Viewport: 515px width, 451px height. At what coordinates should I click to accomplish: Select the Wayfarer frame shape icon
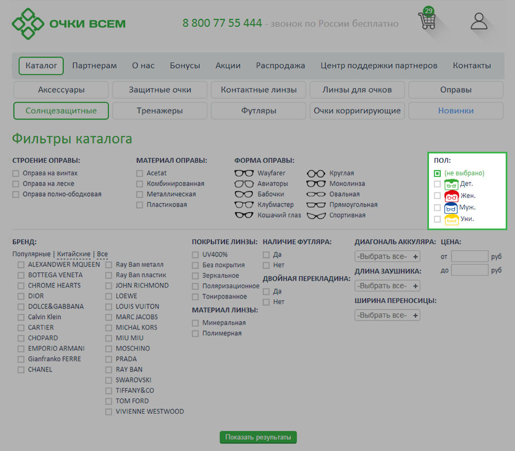pyautogui.click(x=244, y=173)
